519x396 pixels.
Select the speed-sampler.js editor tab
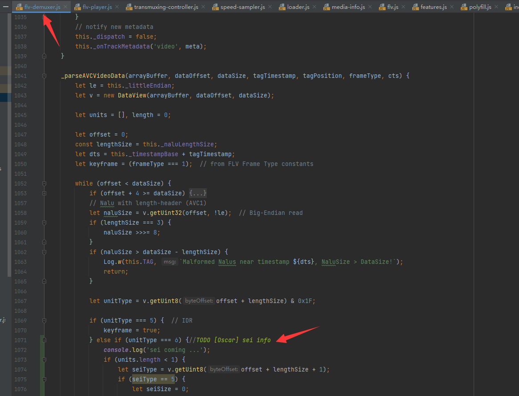coord(243,7)
